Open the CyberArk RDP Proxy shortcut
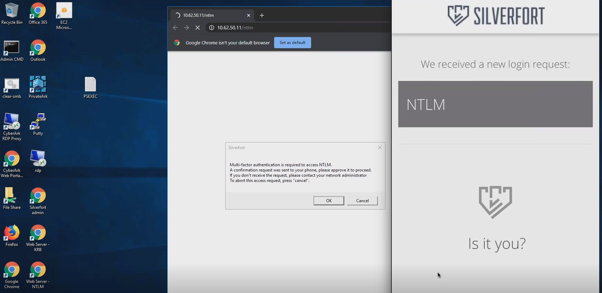The height and width of the screenshot is (293, 602). point(12,127)
